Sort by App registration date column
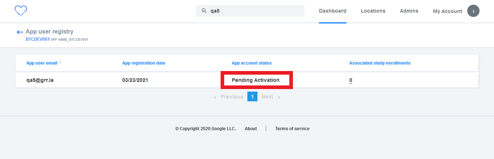The height and width of the screenshot is (159, 494). pos(144,63)
